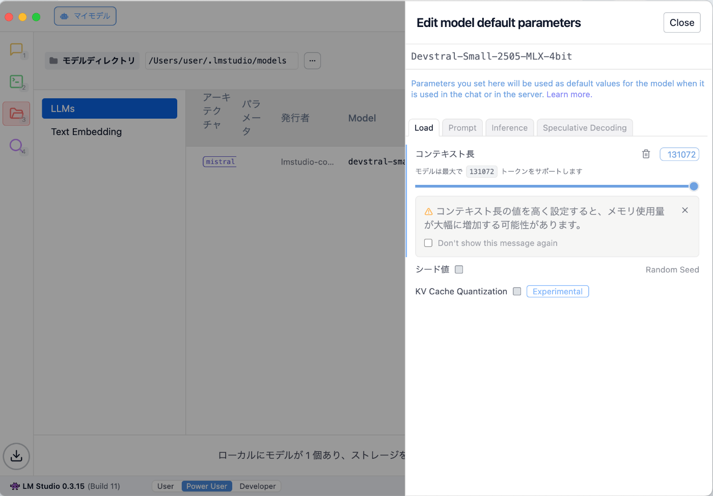Screen dimensions: 713x496
Task: Click the robot My Models title button
Action: pyautogui.click(x=85, y=16)
